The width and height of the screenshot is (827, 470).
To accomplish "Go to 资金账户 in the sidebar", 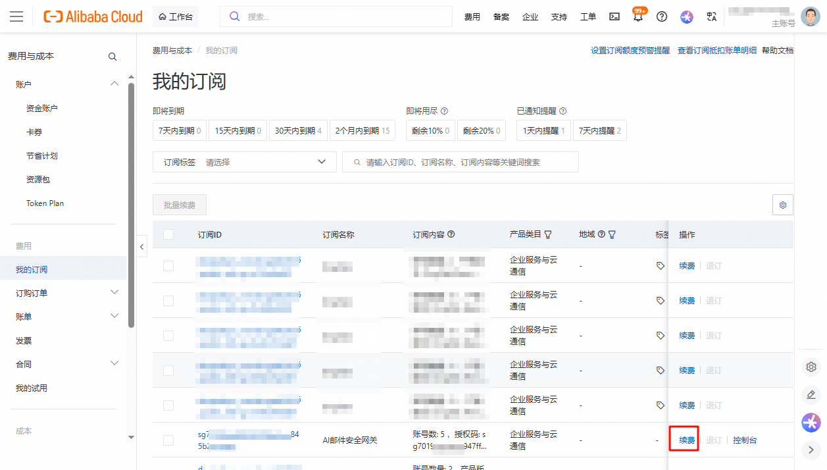I will coord(42,109).
